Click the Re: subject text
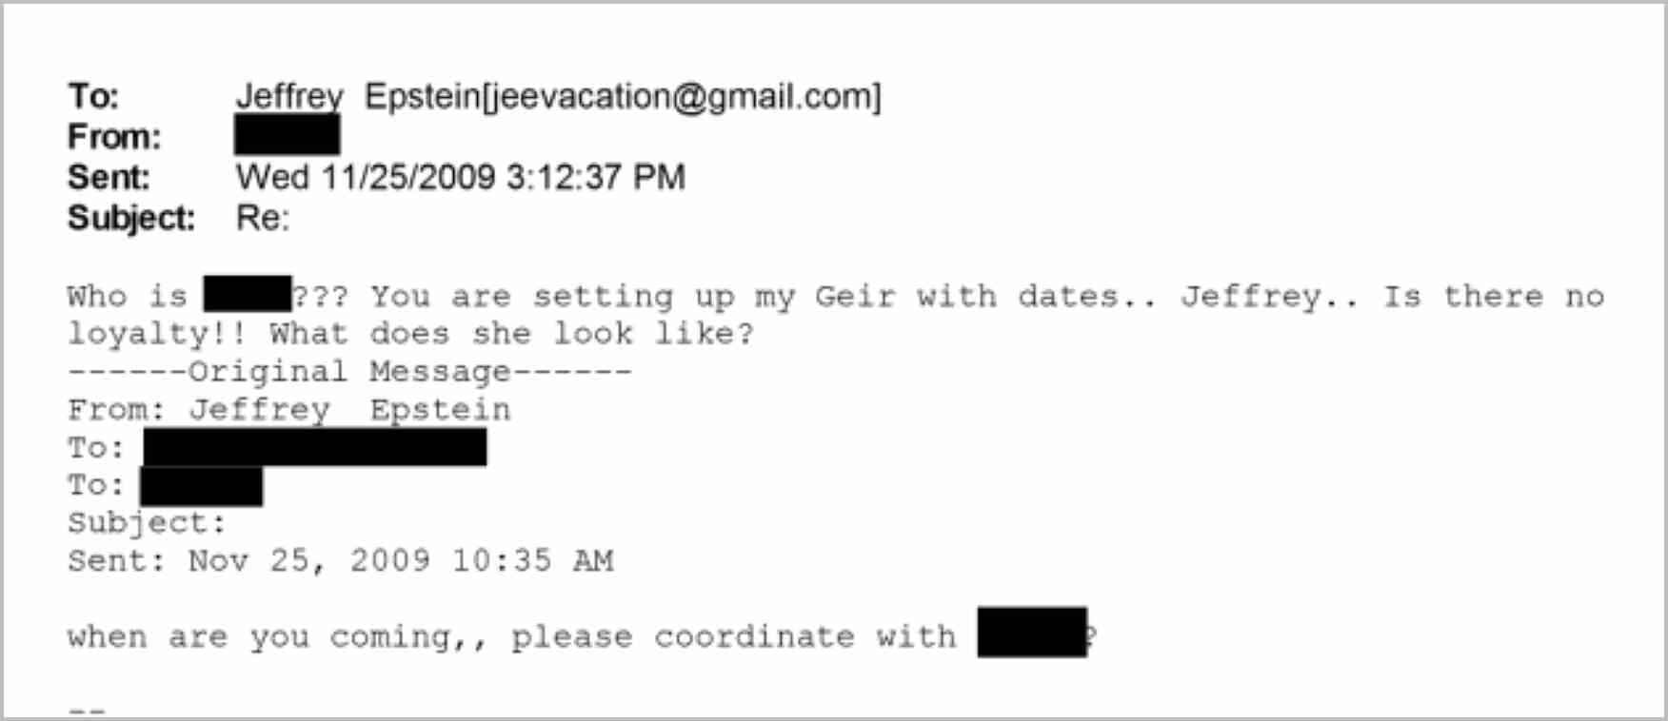The image size is (1668, 721). (x=262, y=219)
